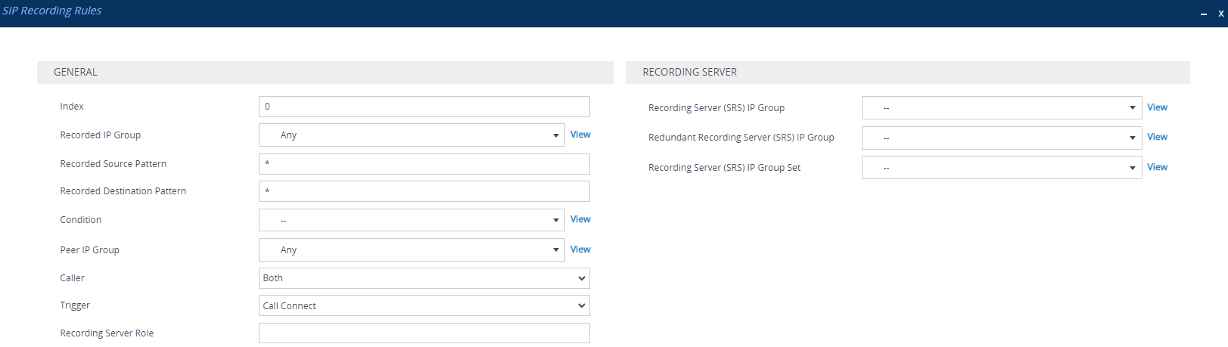This screenshot has height=347, width=1228.
Task: Open the Peer IP Group dropdown
Action: tap(412, 250)
